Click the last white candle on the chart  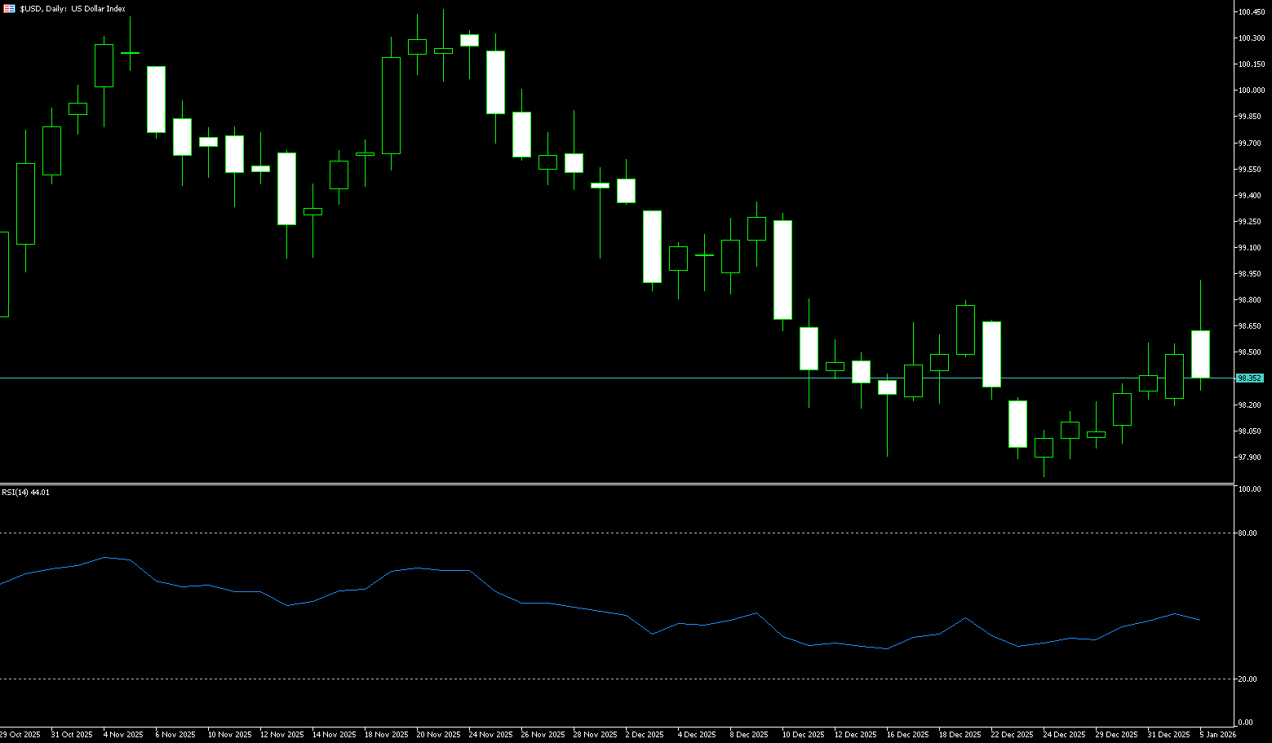1200,354
